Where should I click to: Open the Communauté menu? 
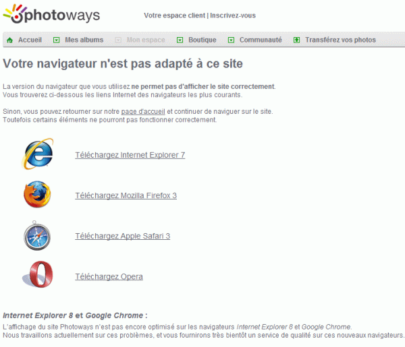(261, 40)
